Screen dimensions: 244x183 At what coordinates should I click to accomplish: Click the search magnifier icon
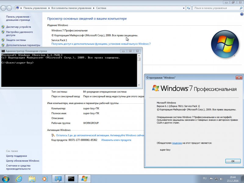[241, 8]
